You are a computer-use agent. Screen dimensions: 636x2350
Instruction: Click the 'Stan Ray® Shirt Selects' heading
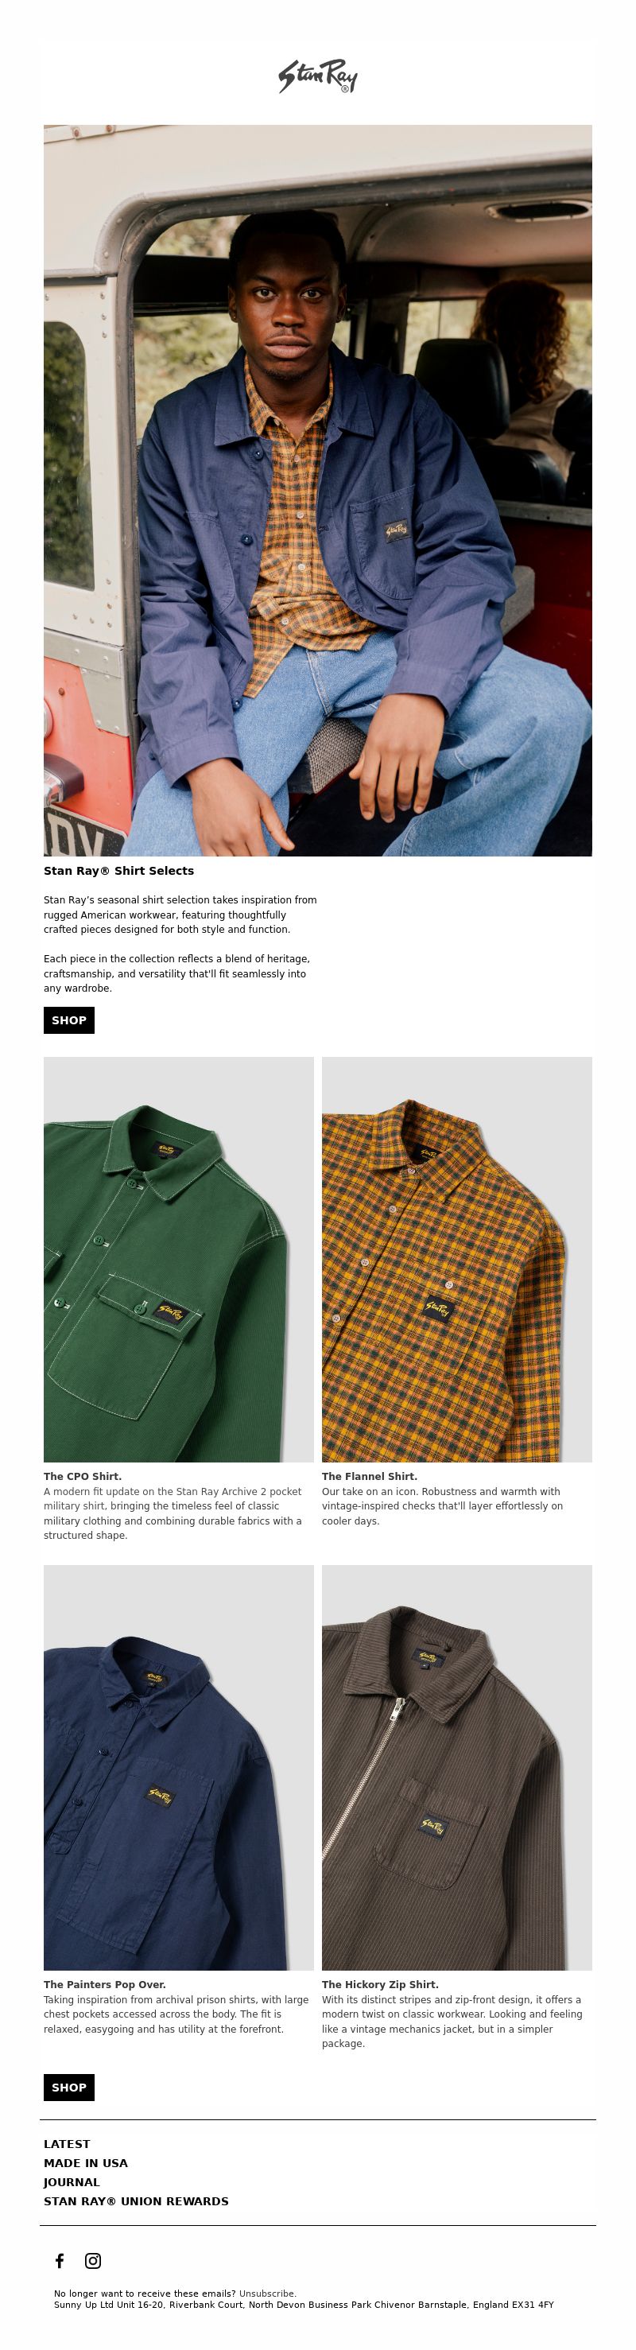(118, 870)
